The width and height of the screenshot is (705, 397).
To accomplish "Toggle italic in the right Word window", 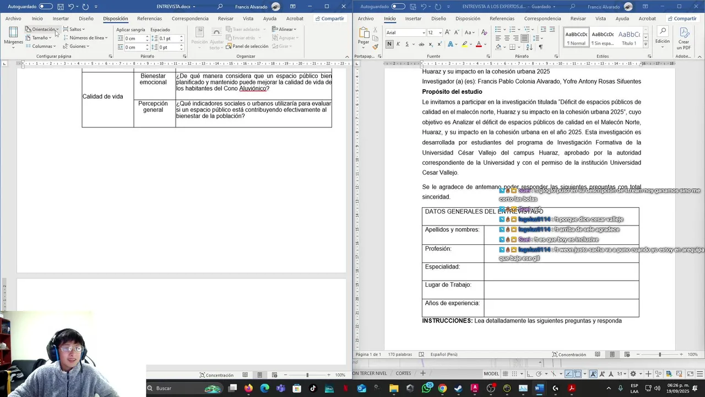I will click(x=398, y=44).
